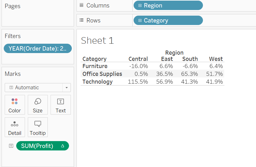256x167 pixels.
Task: Select the SUM(Profit) pill
Action: tap(42, 146)
